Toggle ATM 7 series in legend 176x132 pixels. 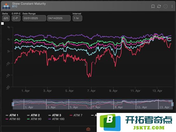pyautogui.click(x=76, y=115)
